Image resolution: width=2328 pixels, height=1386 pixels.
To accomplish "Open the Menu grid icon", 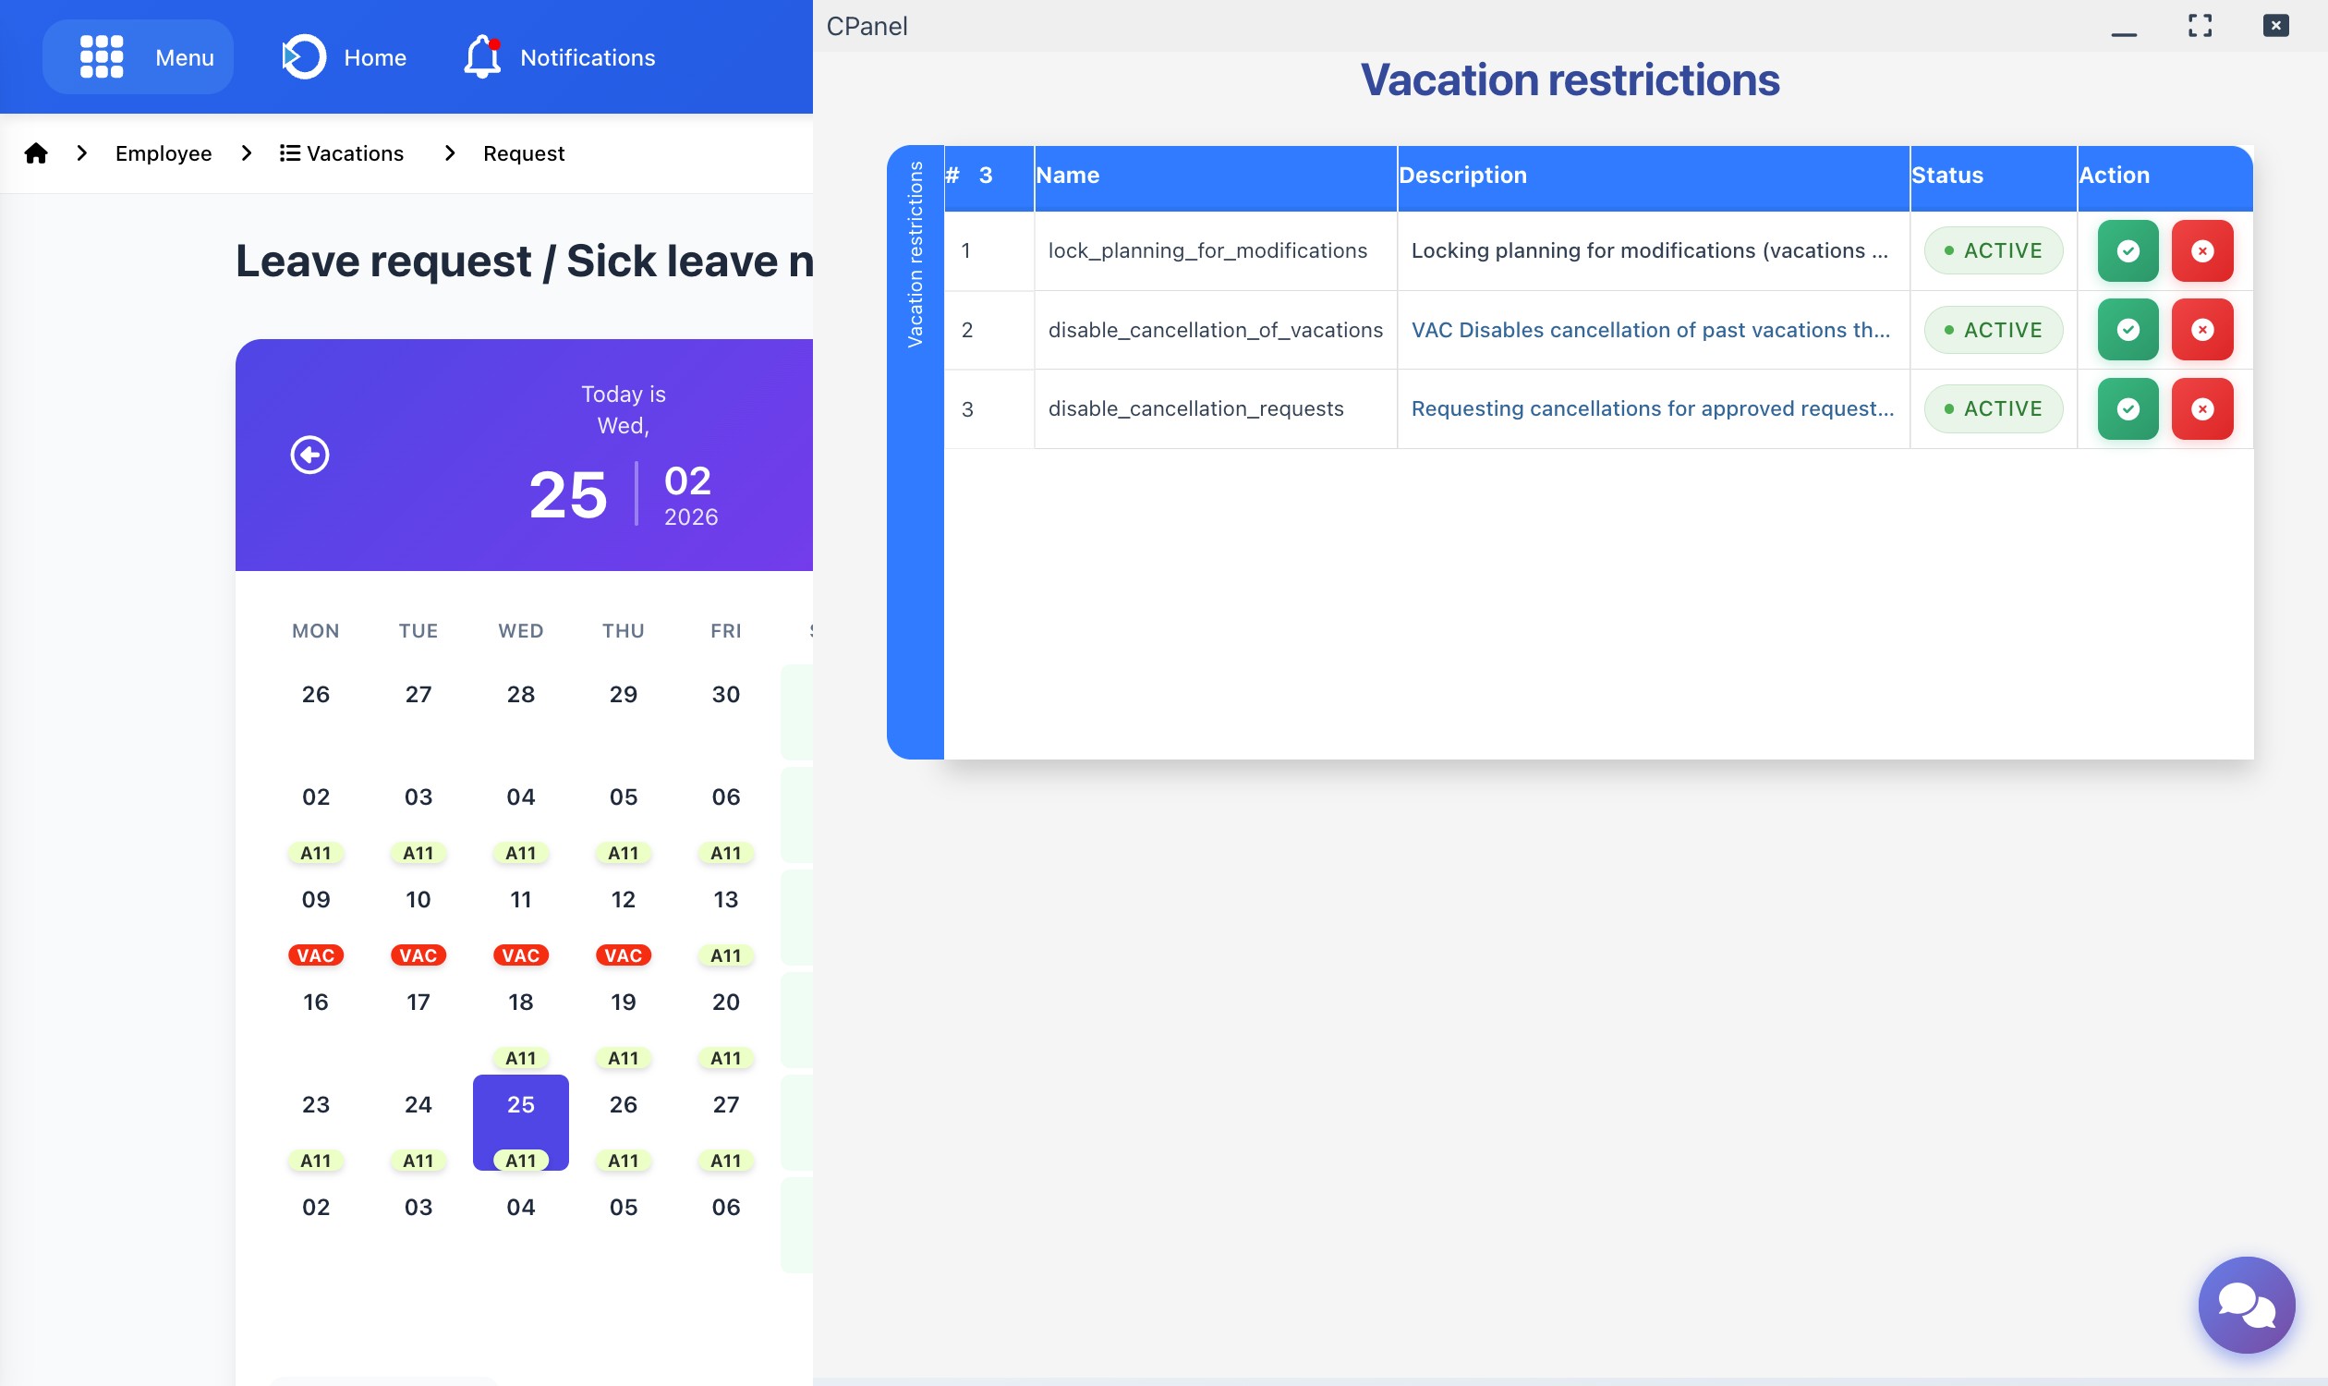I will 101,57.
